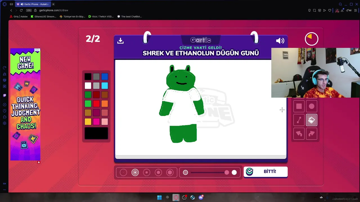This screenshot has height=202, width=360.
Task: Open the GX Corner gamepad tab
Action: (x=11, y=4)
